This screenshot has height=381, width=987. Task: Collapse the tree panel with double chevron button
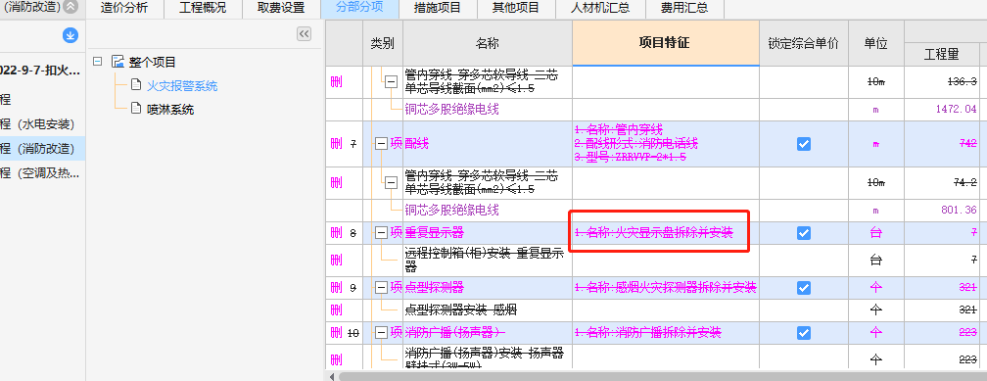pyautogui.click(x=304, y=34)
